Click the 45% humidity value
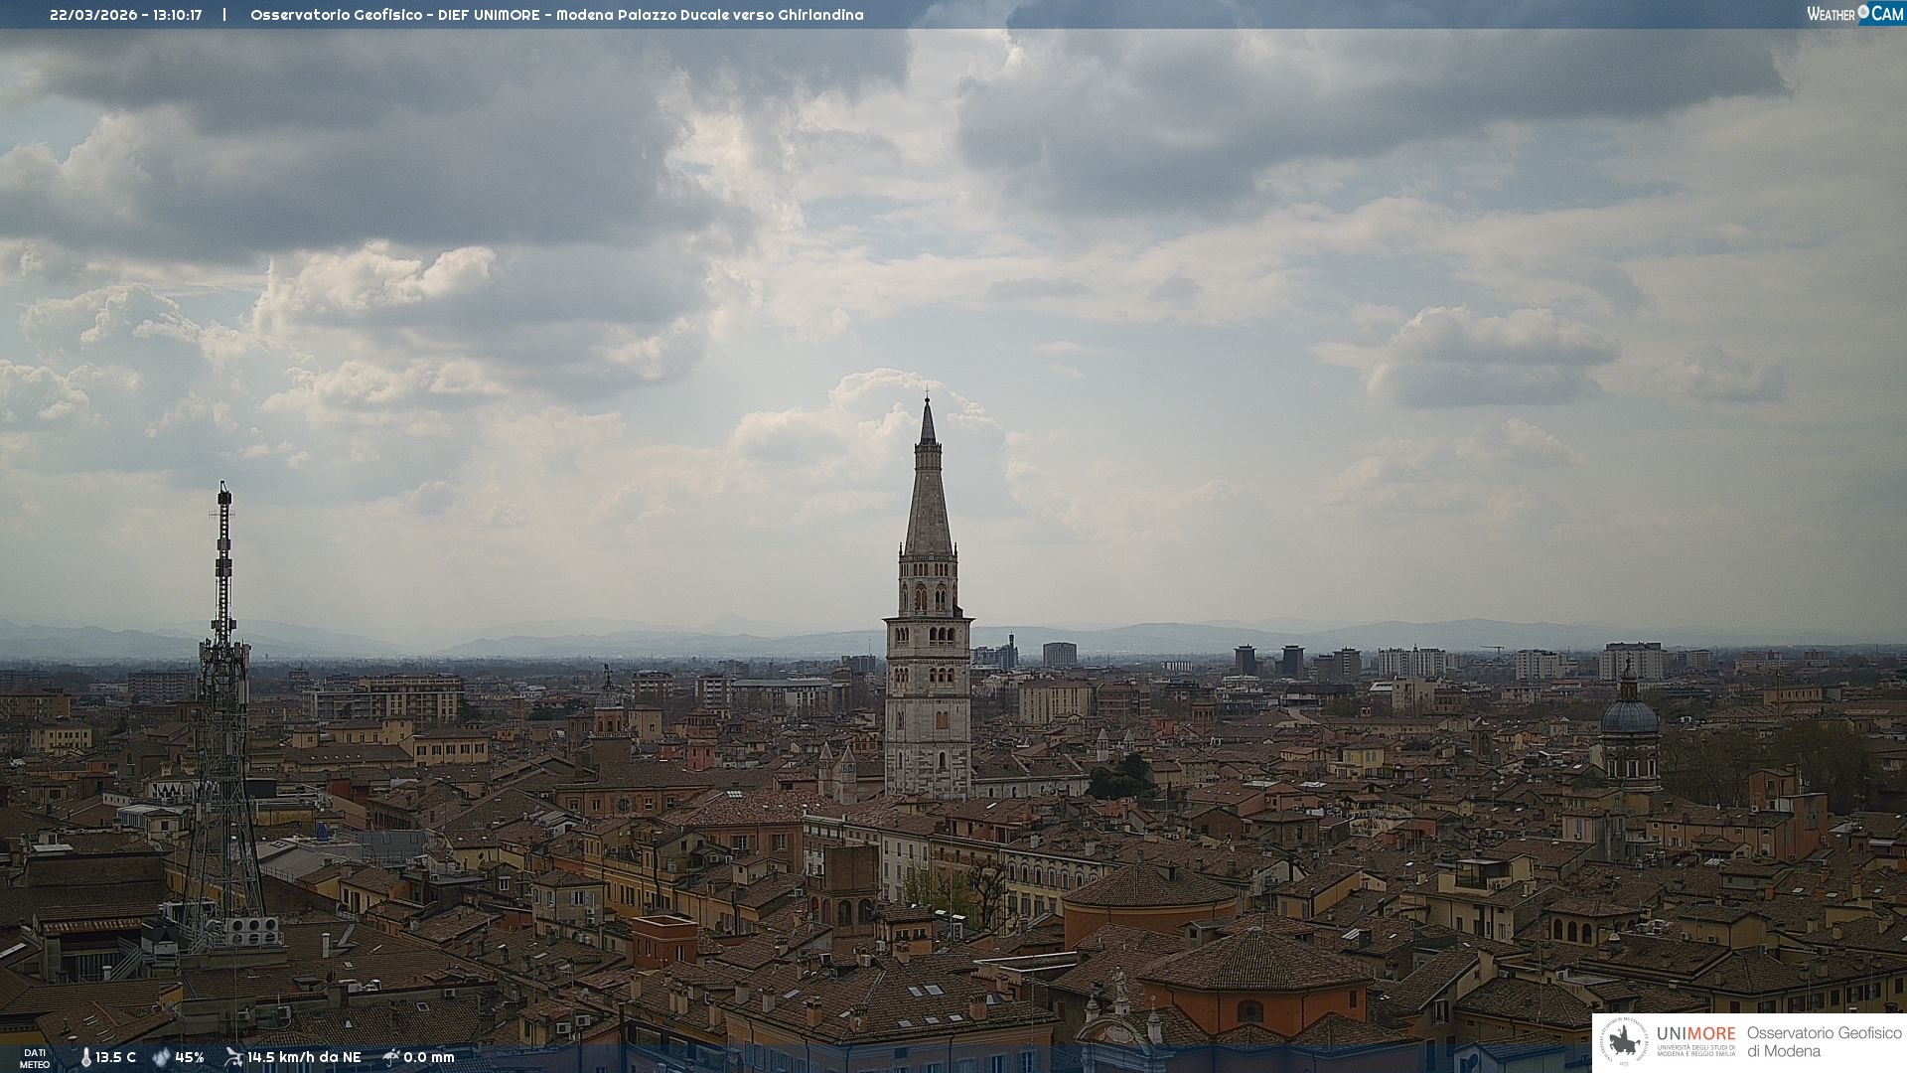The image size is (1907, 1073). 190,1057
